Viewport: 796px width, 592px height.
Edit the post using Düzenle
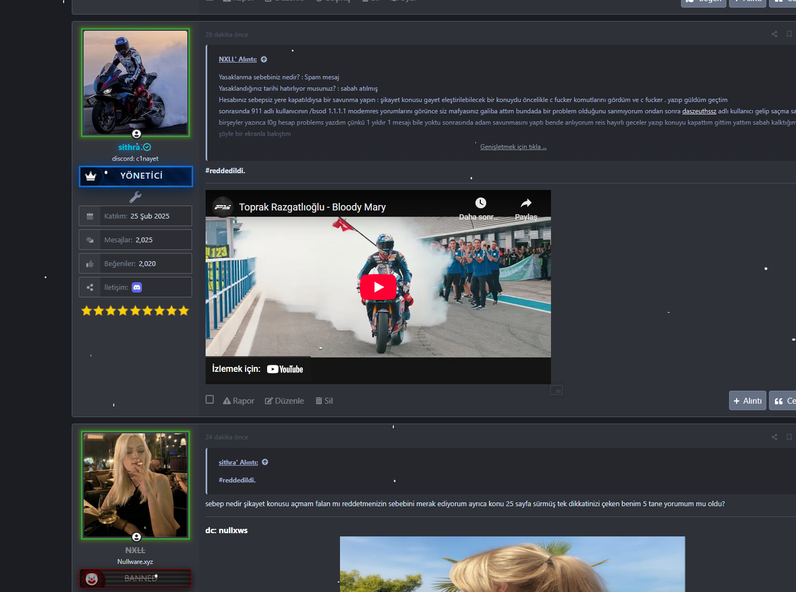pos(284,401)
